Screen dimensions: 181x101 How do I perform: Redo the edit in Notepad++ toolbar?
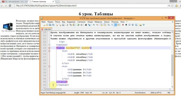tap(81, 25)
